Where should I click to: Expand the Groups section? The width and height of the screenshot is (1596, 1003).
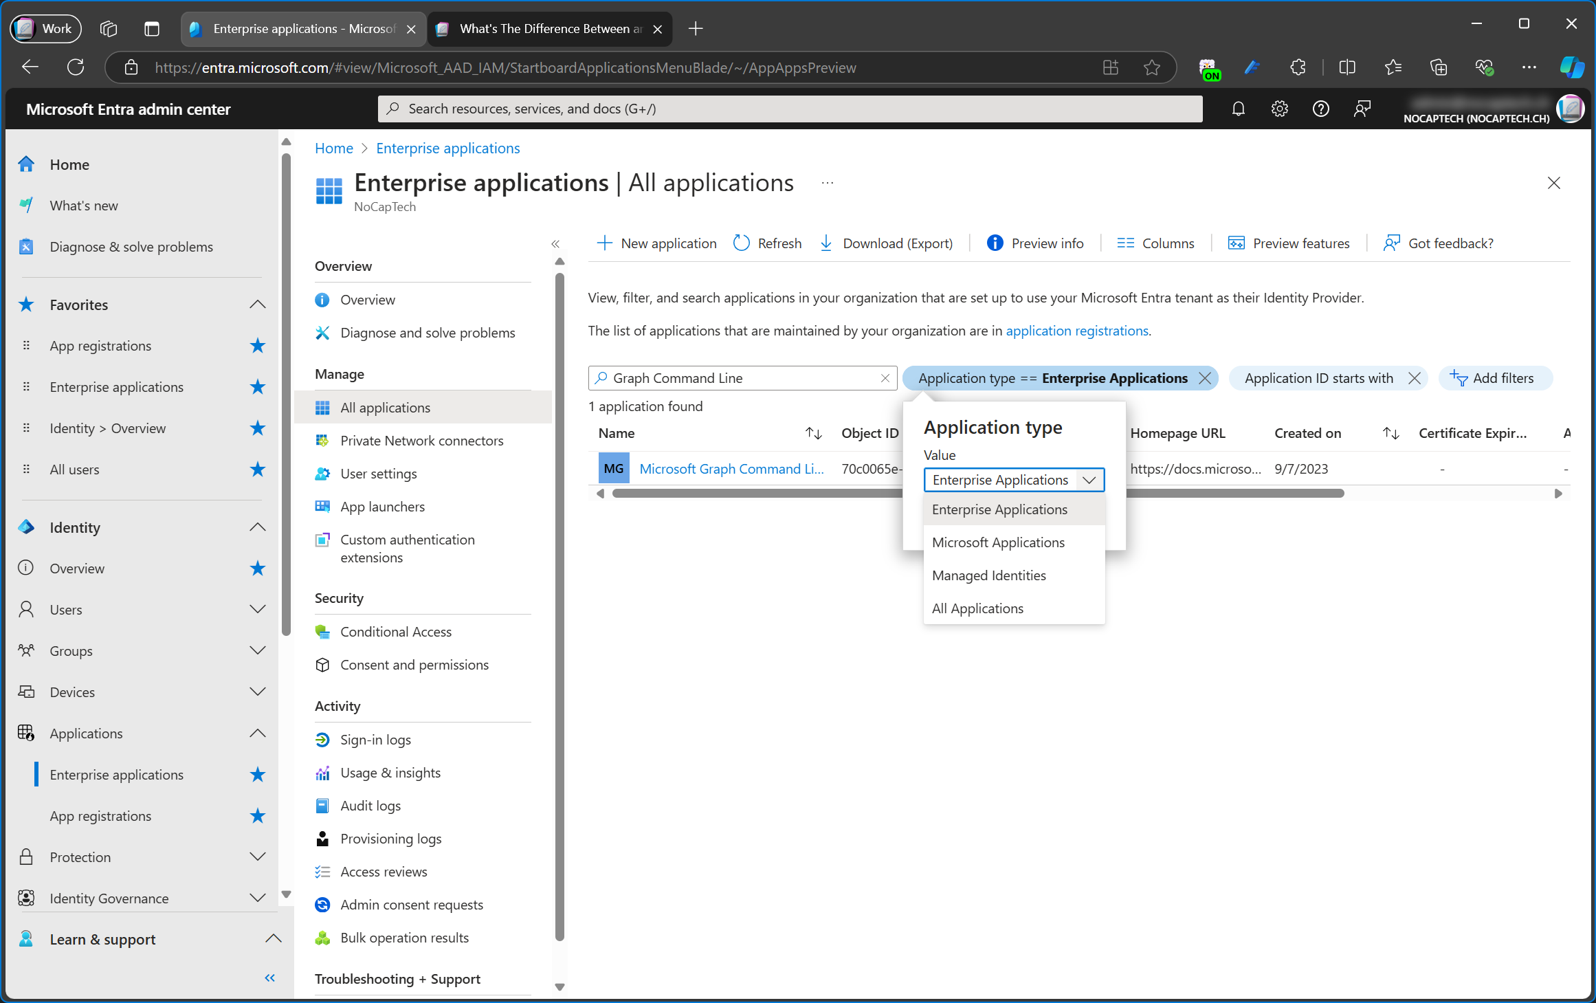click(x=258, y=651)
